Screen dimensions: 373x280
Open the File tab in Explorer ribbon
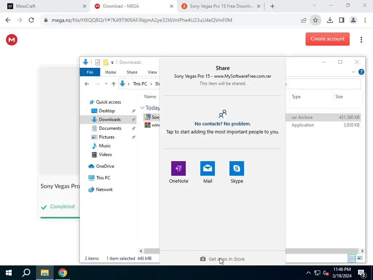(x=90, y=72)
